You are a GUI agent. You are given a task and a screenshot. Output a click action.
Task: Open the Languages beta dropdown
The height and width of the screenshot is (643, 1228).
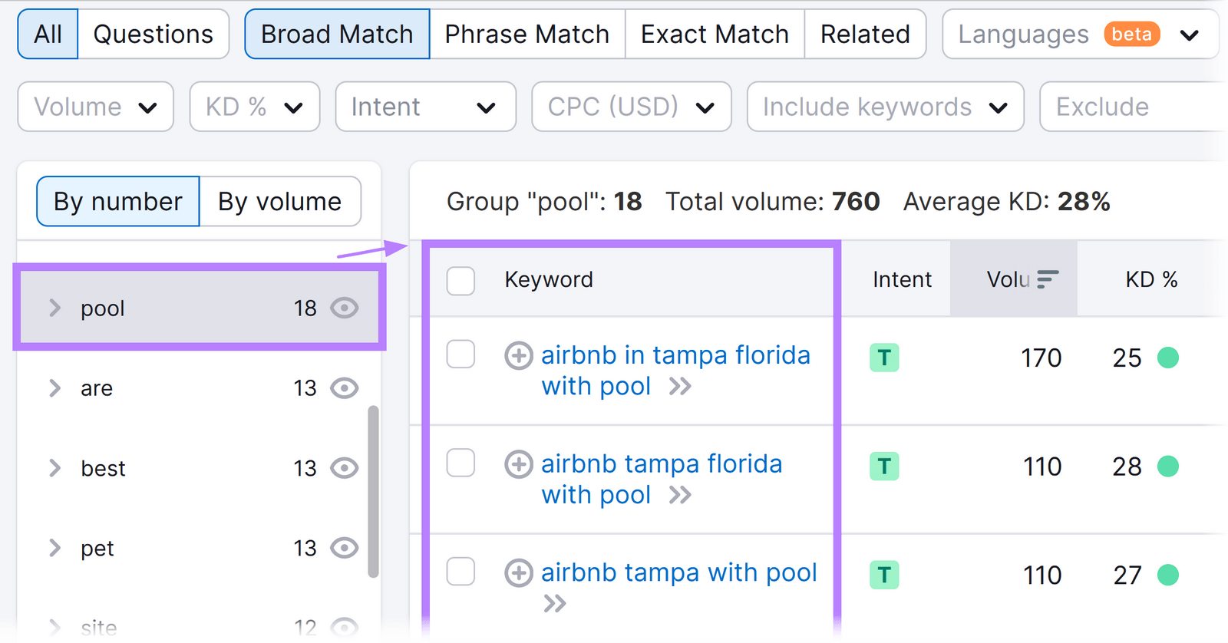click(x=1081, y=35)
